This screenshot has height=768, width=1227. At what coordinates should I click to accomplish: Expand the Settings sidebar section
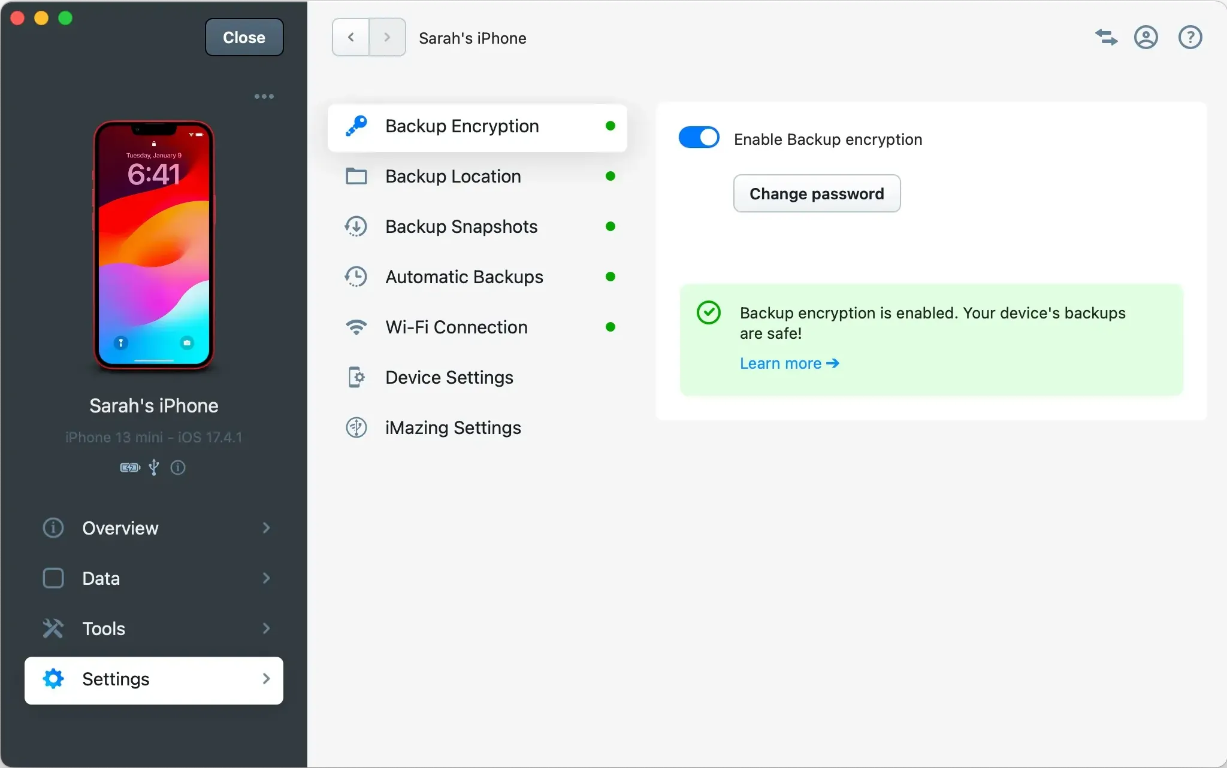(153, 679)
